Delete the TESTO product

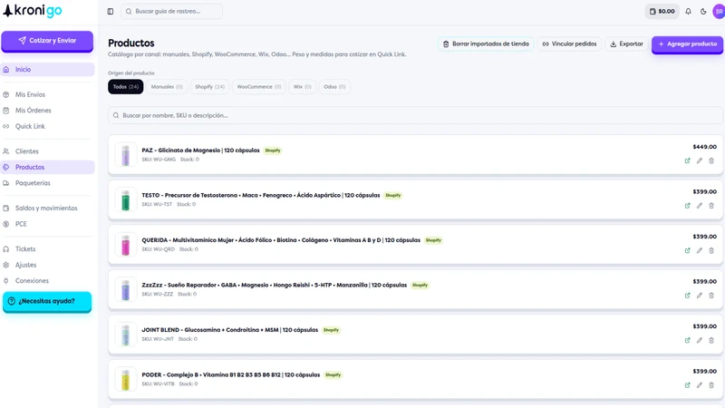tap(711, 206)
